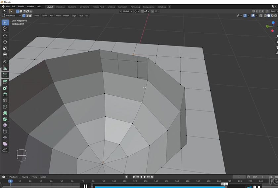Select the Move tool in the toolbar

click(5, 36)
